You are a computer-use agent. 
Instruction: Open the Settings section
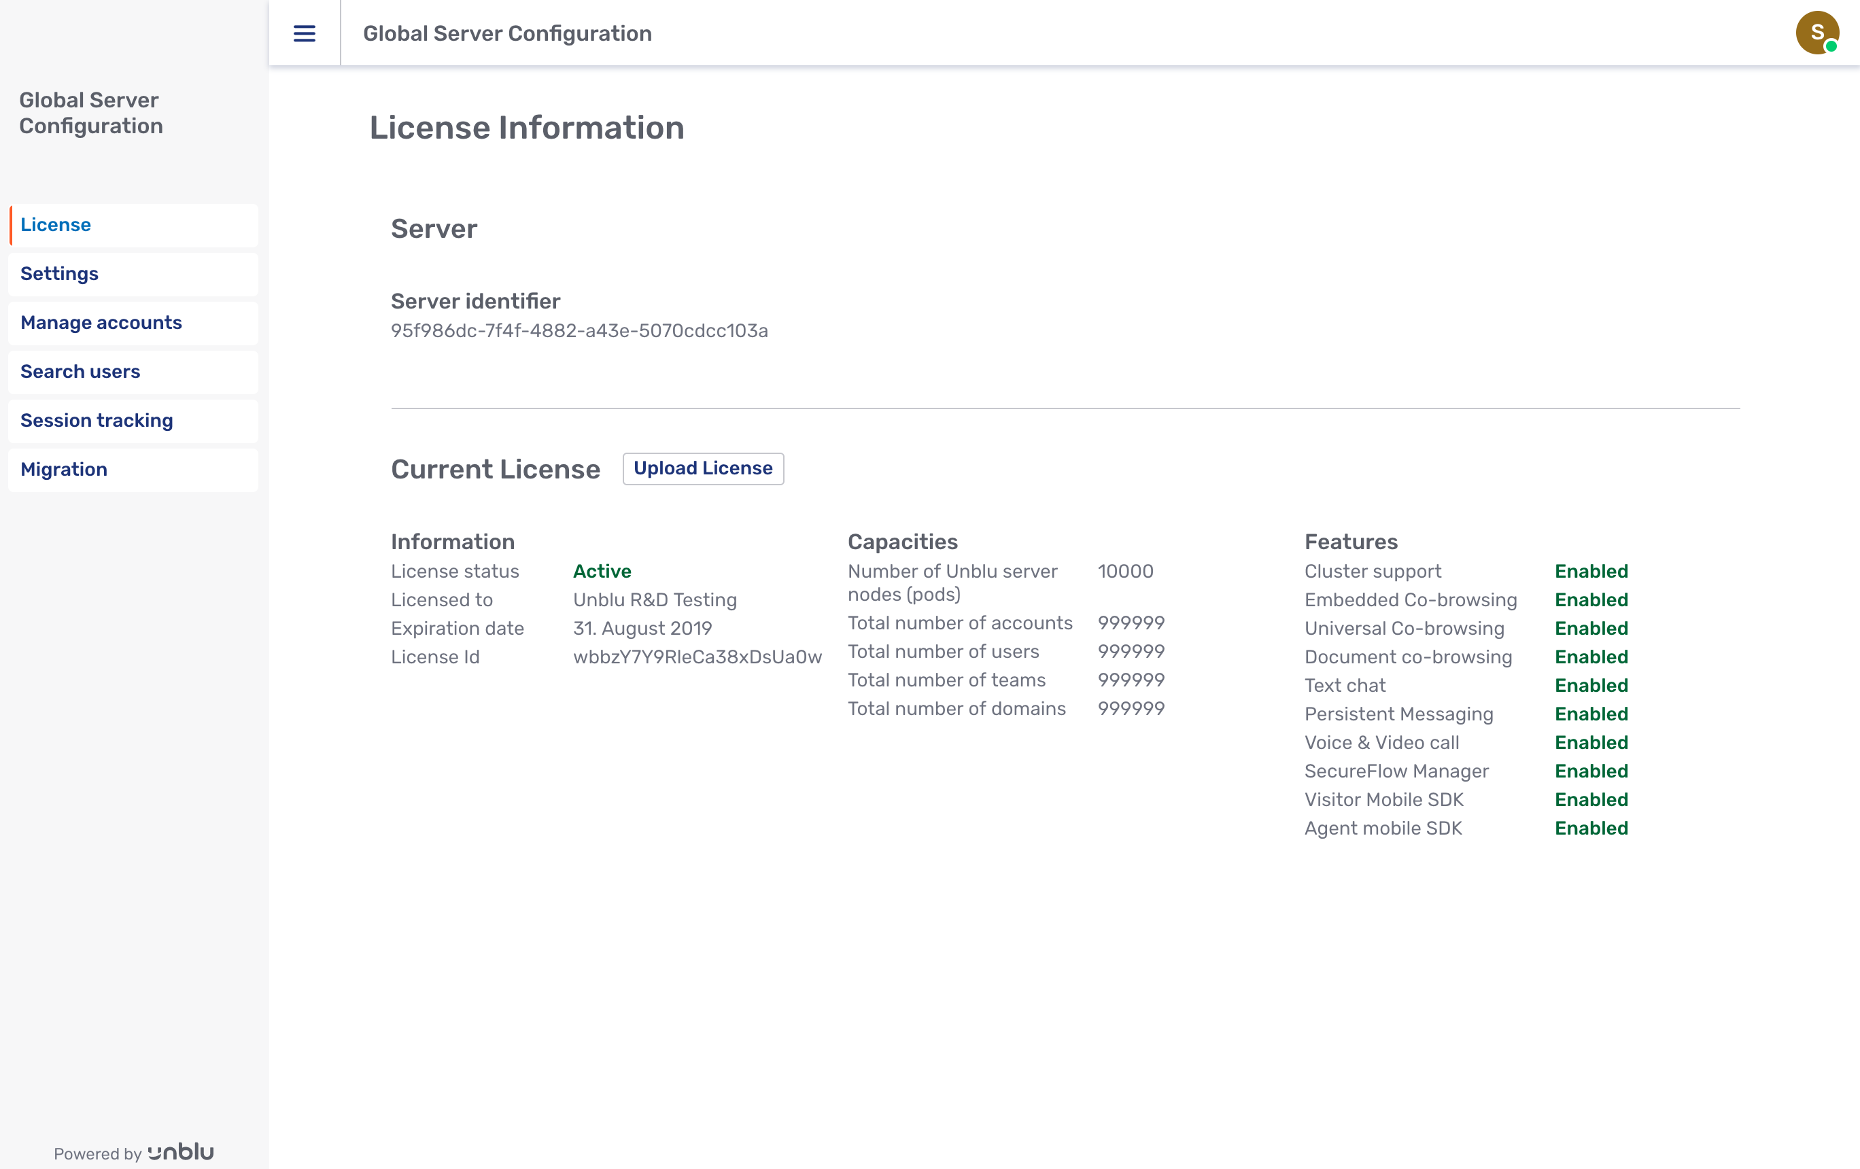[58, 273]
